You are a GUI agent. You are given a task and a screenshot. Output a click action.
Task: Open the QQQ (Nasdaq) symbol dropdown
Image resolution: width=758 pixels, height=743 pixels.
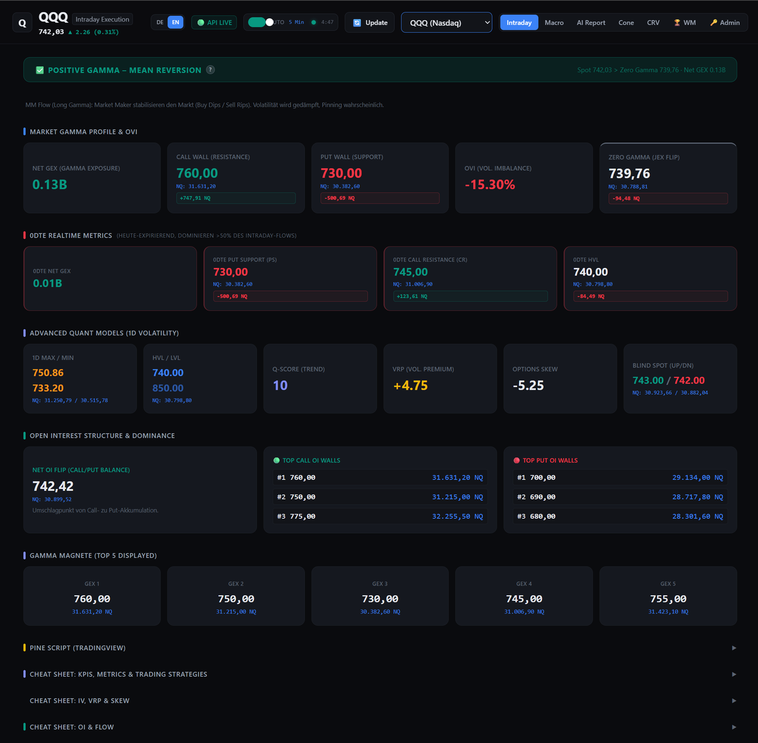click(447, 22)
